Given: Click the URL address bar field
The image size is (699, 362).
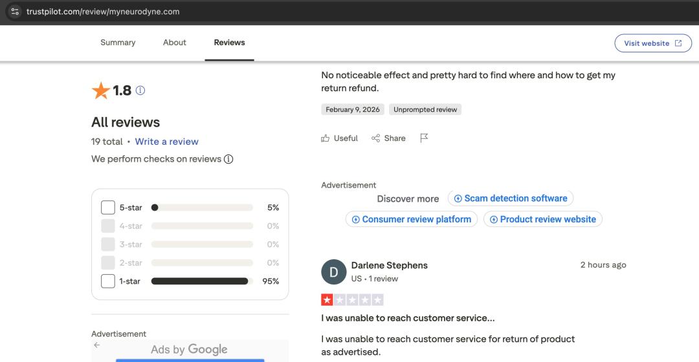Looking at the screenshot, I should [324, 12].
